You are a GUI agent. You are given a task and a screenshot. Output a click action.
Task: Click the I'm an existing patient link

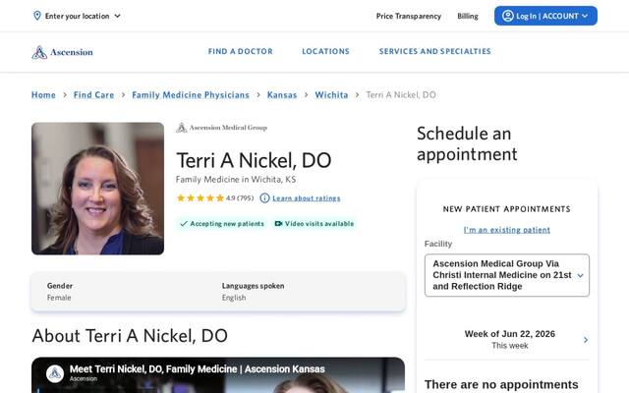click(x=507, y=230)
